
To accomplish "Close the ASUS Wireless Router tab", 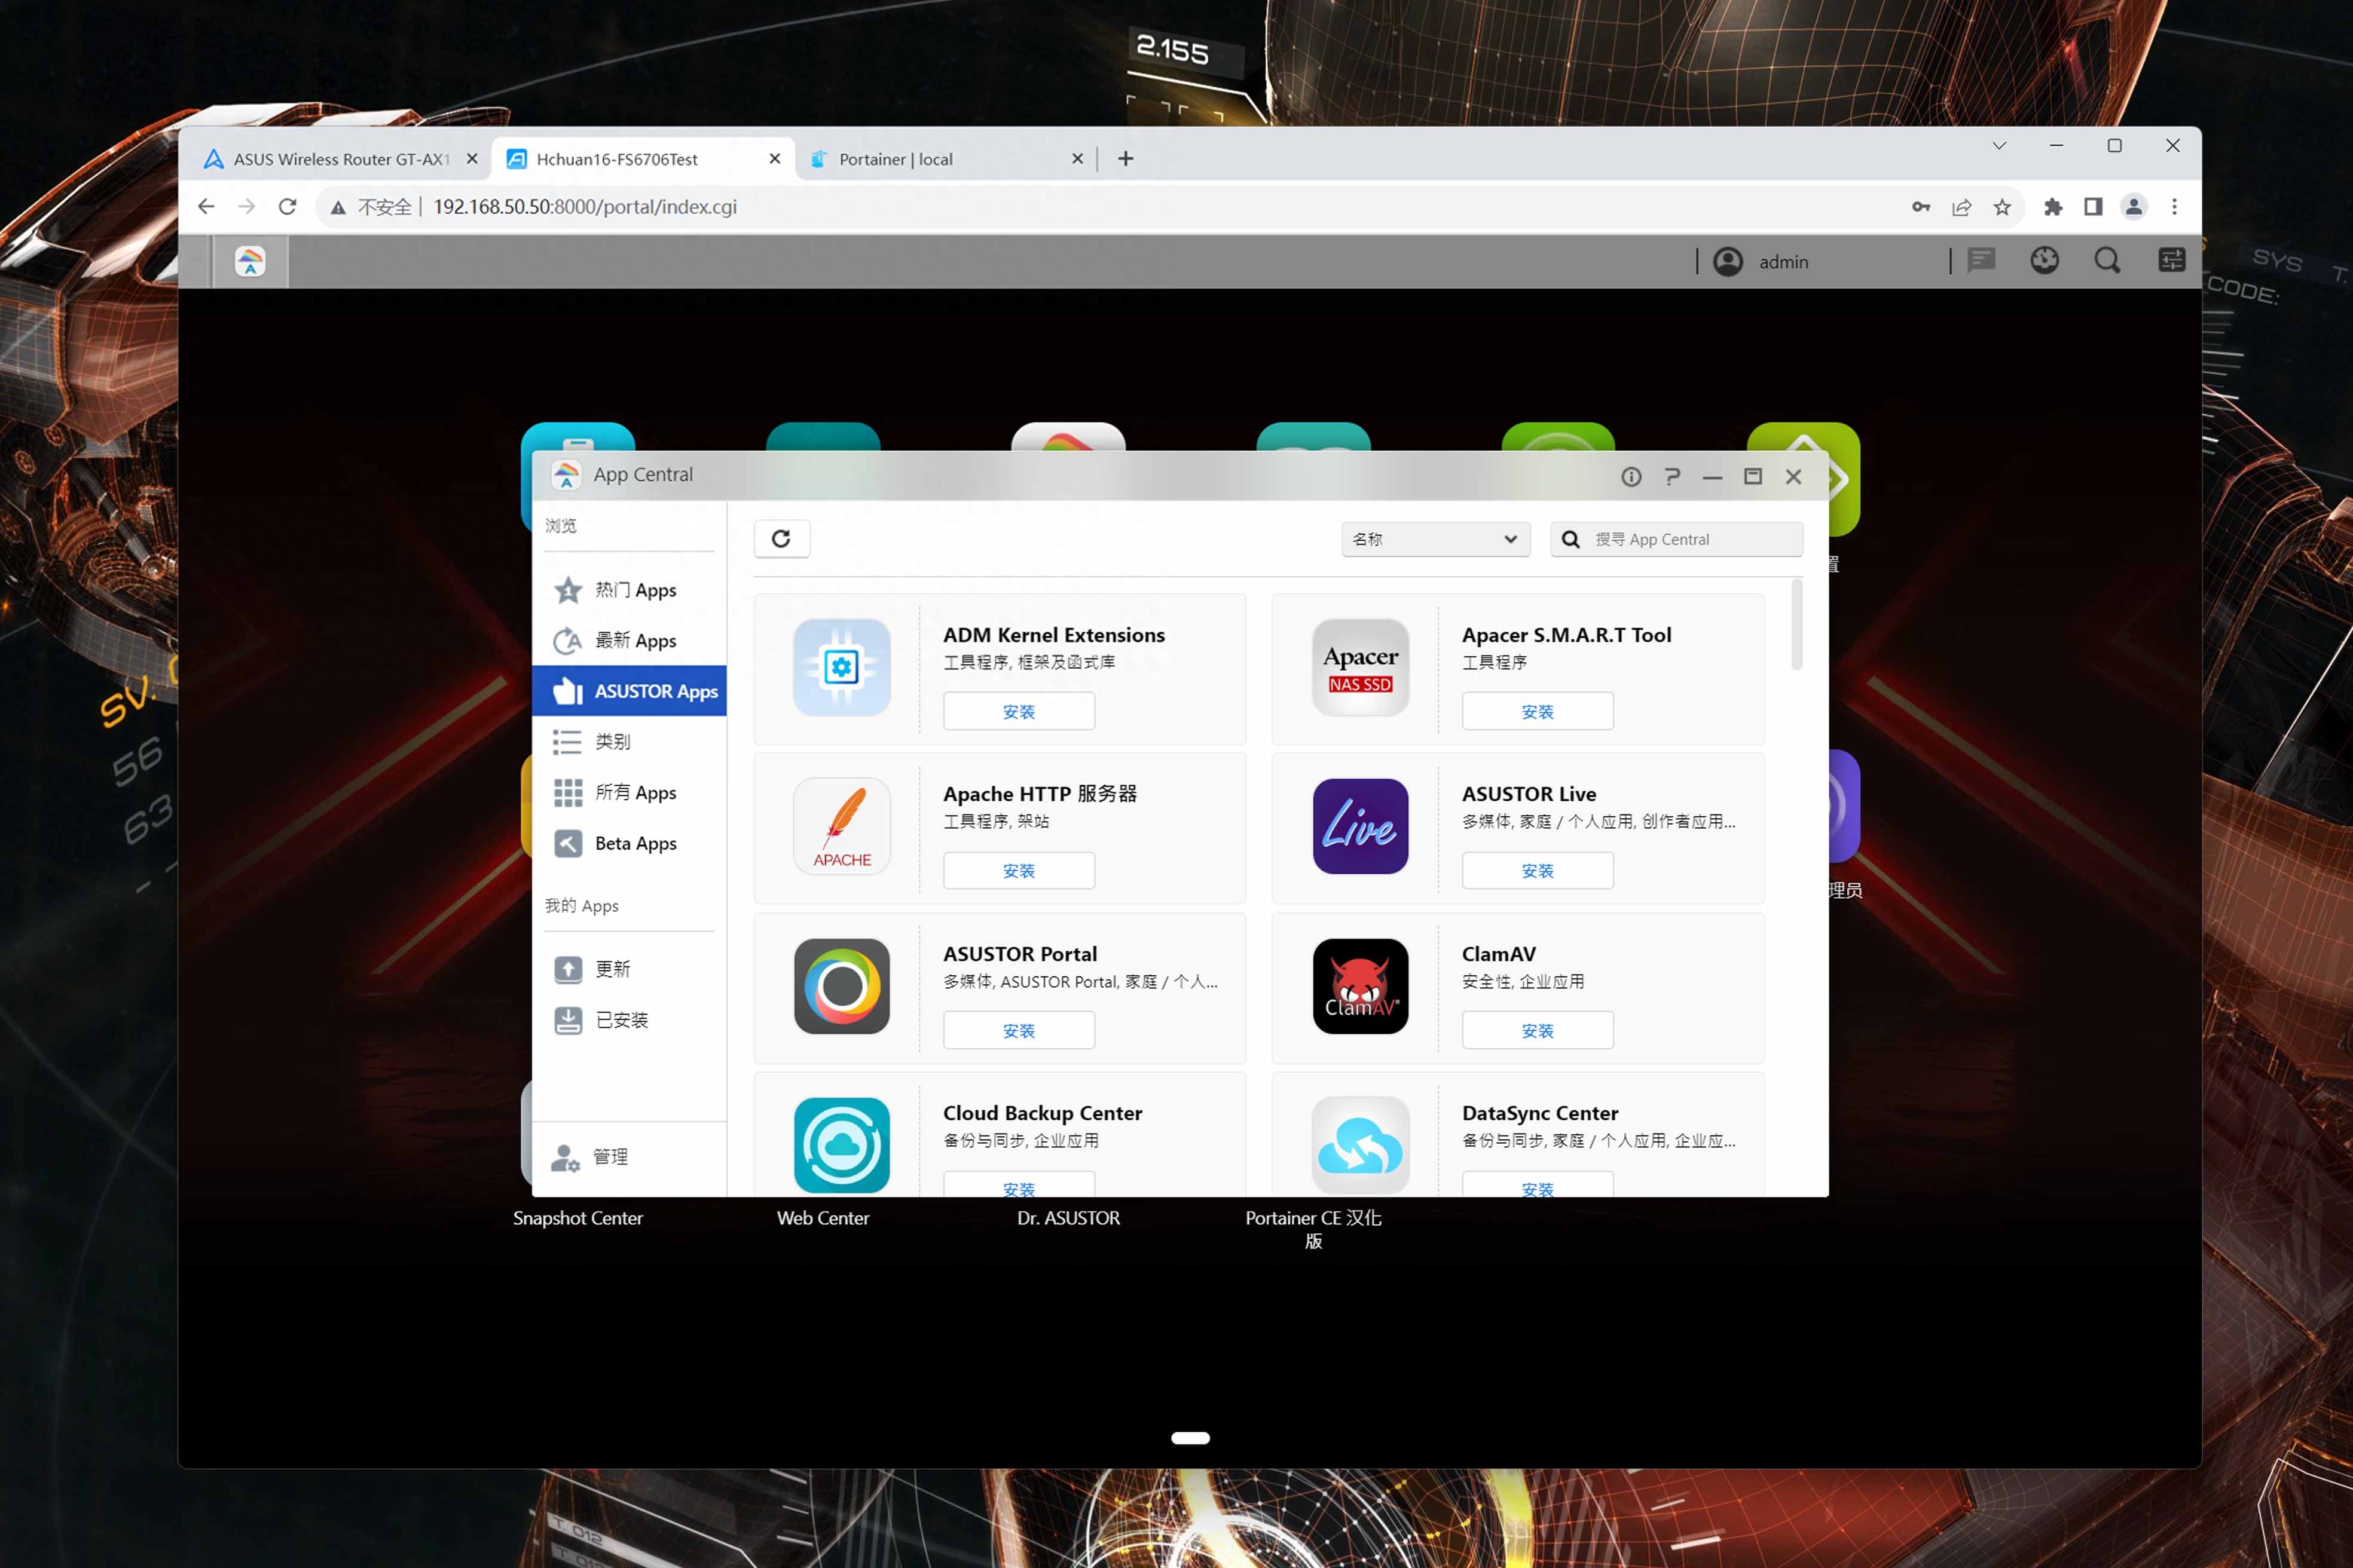I will 472,159.
